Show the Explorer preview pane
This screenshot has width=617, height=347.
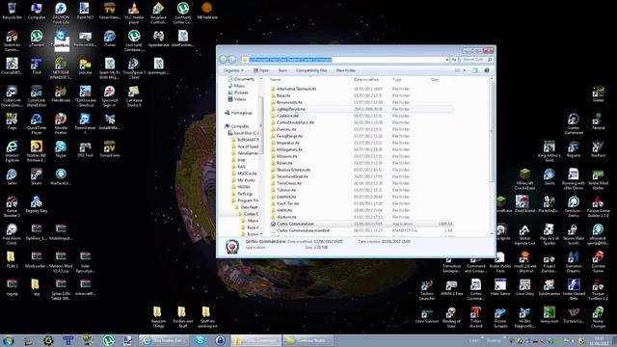tap(475, 70)
